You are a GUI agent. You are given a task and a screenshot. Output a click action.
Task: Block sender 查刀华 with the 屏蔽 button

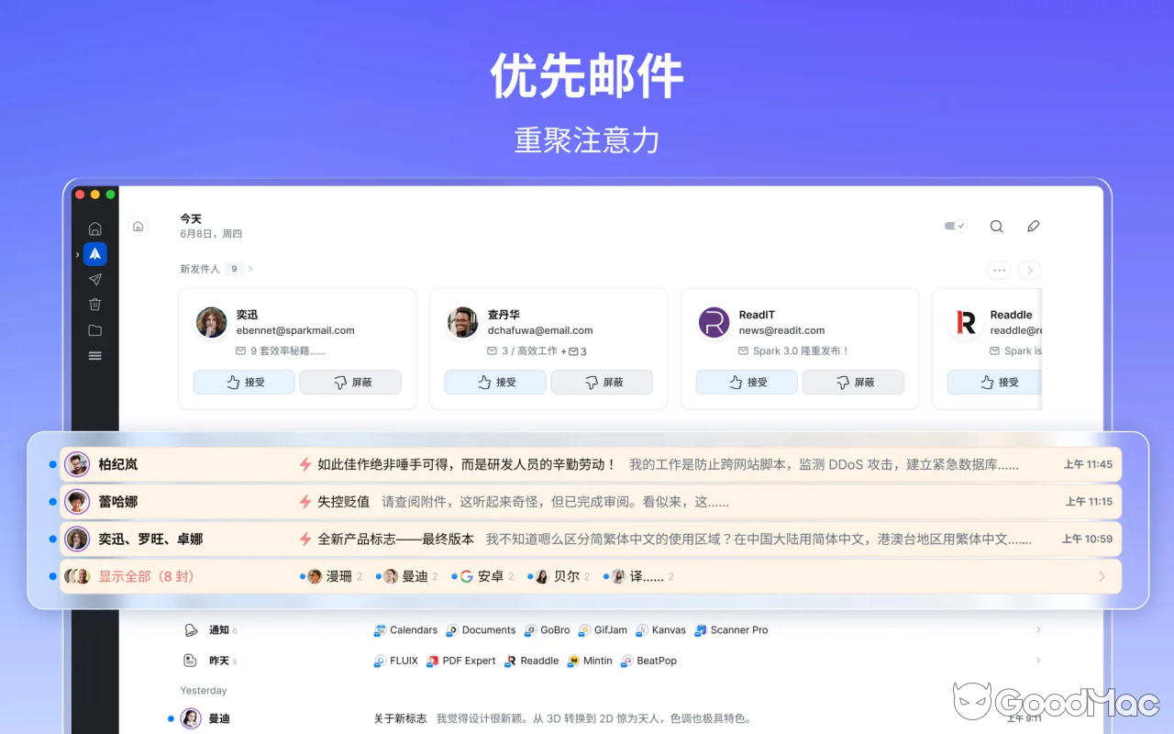pos(602,382)
